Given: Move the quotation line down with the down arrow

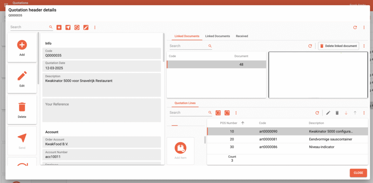Looking at the screenshot, I should tap(346, 113).
